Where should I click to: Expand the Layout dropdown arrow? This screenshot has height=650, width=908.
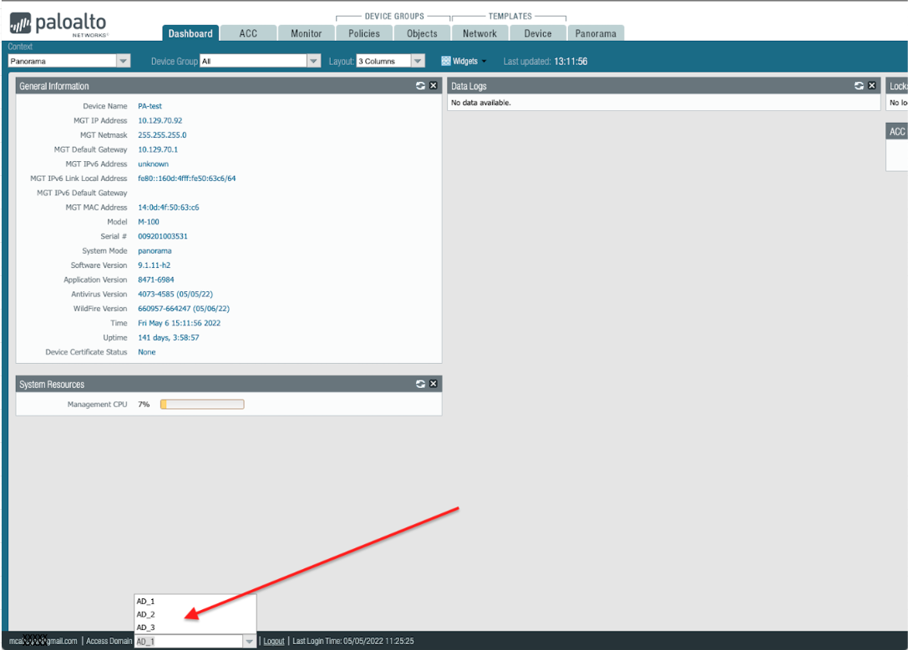(x=418, y=61)
